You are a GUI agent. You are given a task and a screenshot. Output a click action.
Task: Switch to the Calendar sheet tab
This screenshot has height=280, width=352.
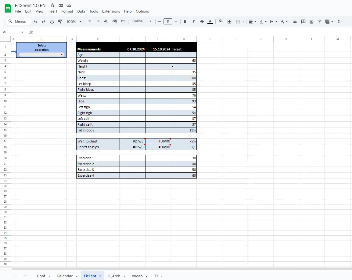(65, 276)
